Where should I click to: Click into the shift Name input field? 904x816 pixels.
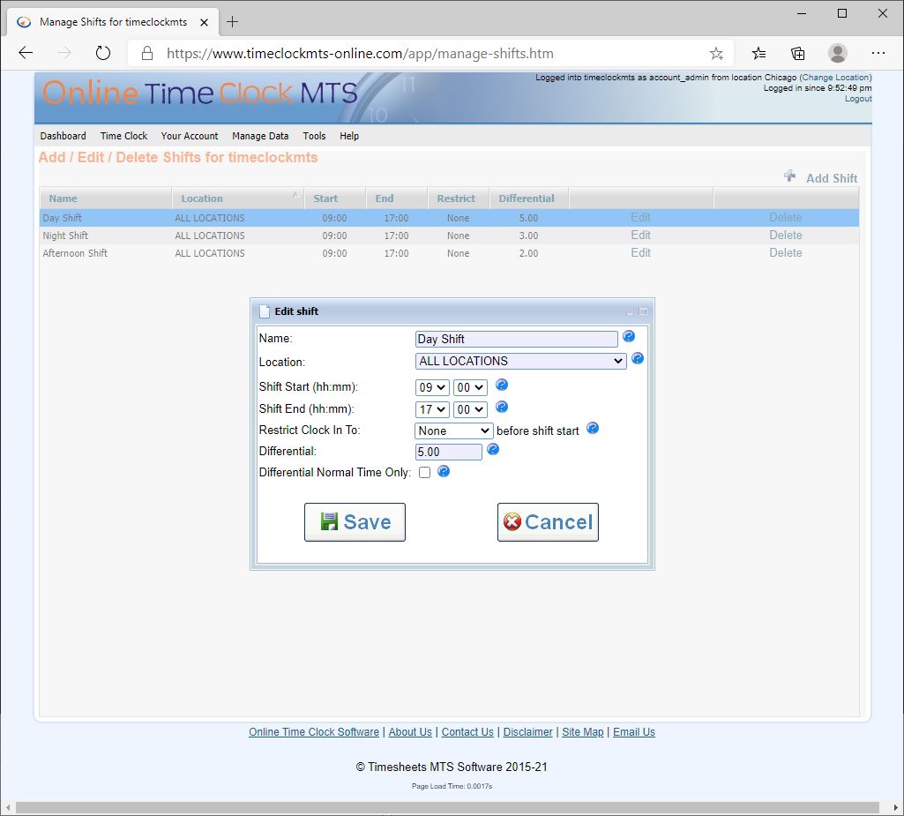tap(516, 339)
